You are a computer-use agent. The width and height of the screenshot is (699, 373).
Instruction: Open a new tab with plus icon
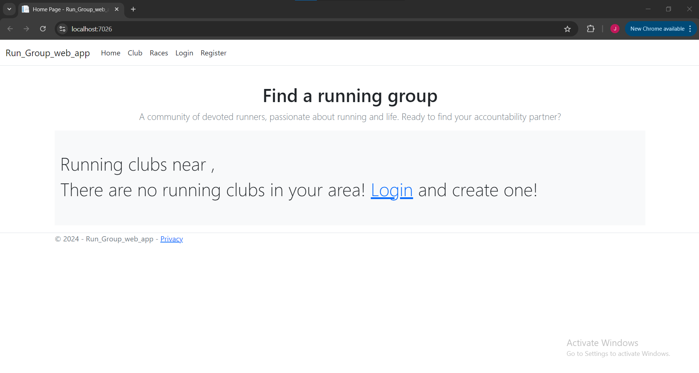coord(133,9)
